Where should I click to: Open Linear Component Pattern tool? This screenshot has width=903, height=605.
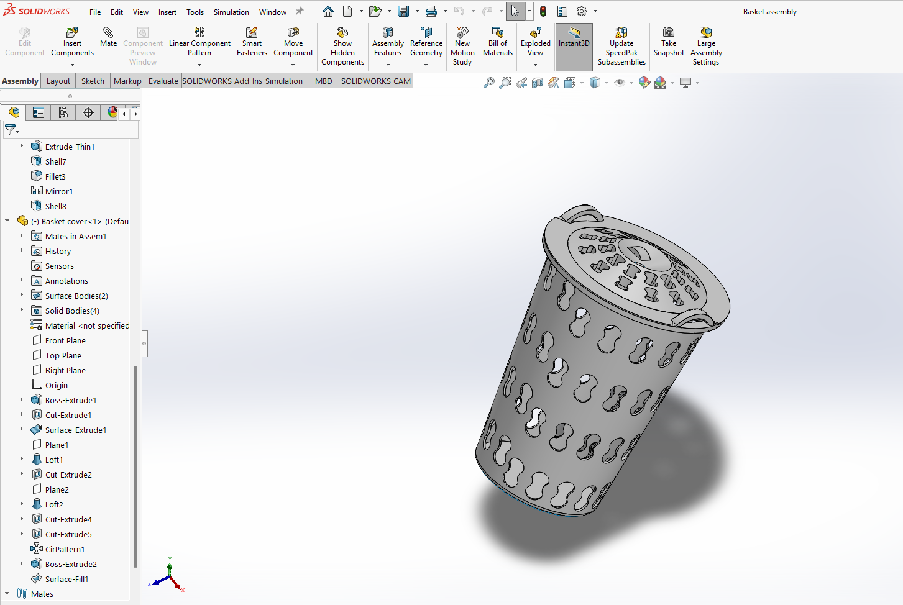pos(199,42)
